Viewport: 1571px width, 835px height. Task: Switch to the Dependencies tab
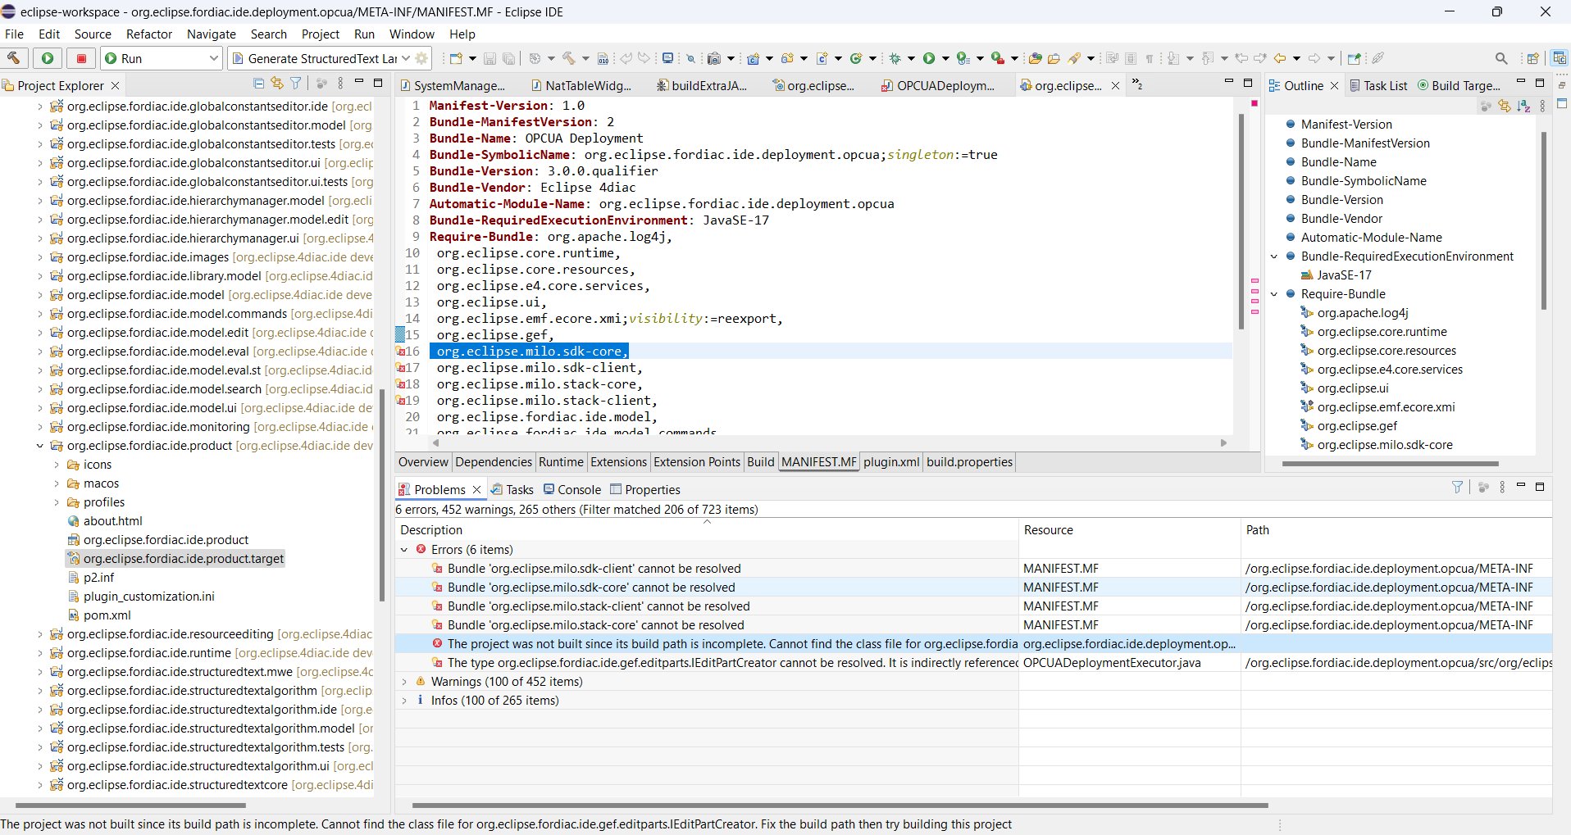pos(494,462)
